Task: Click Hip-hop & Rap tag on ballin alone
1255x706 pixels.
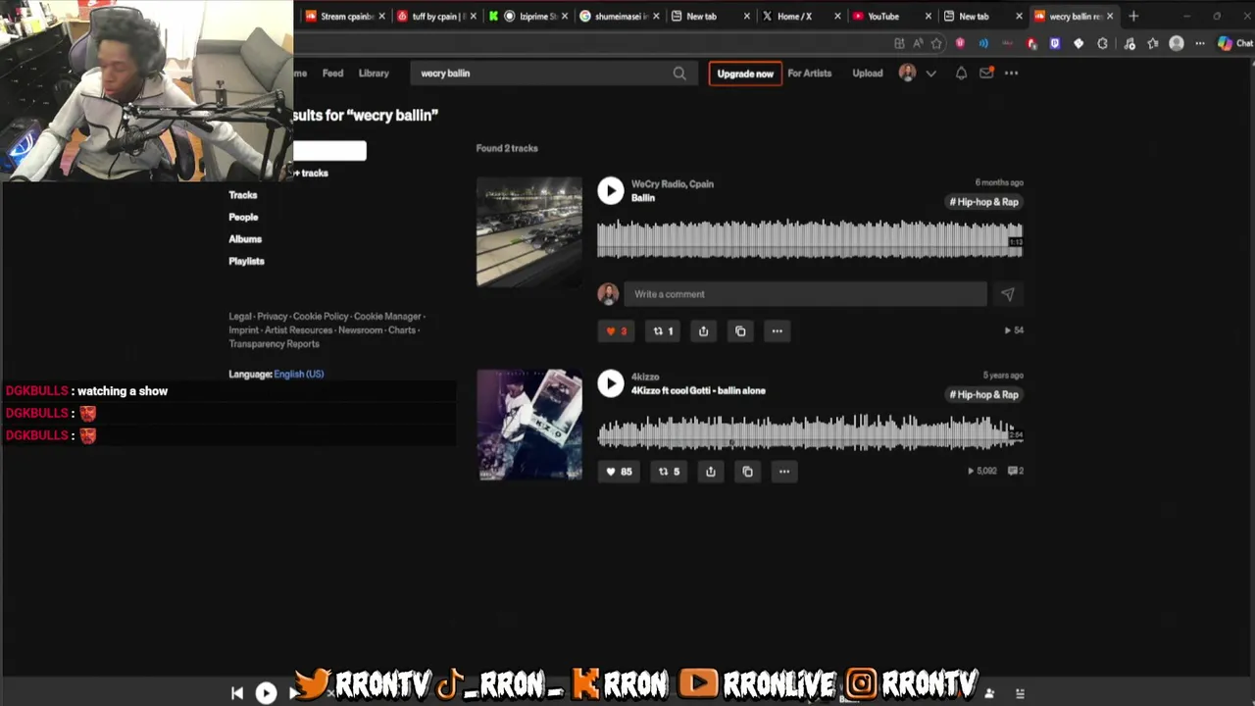Action: pyautogui.click(x=983, y=395)
